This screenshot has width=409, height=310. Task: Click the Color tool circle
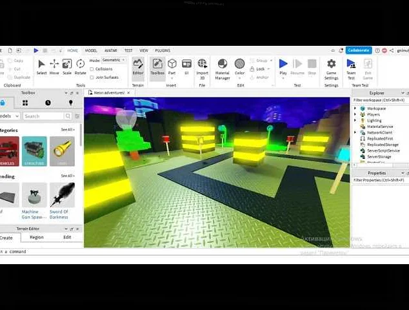point(239,63)
